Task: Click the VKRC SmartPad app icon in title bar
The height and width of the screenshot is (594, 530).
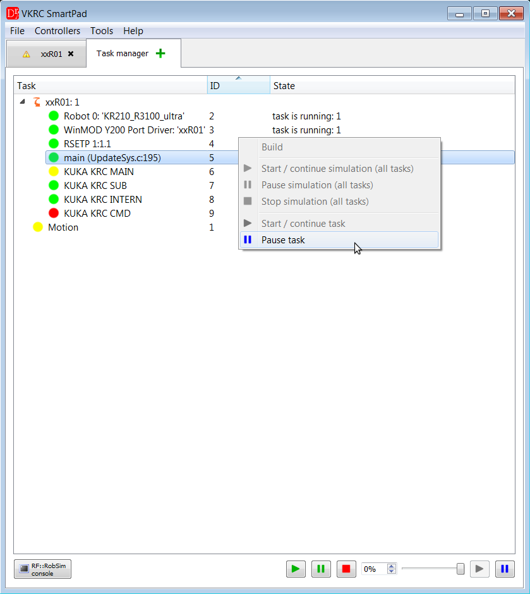Action: coord(13,14)
